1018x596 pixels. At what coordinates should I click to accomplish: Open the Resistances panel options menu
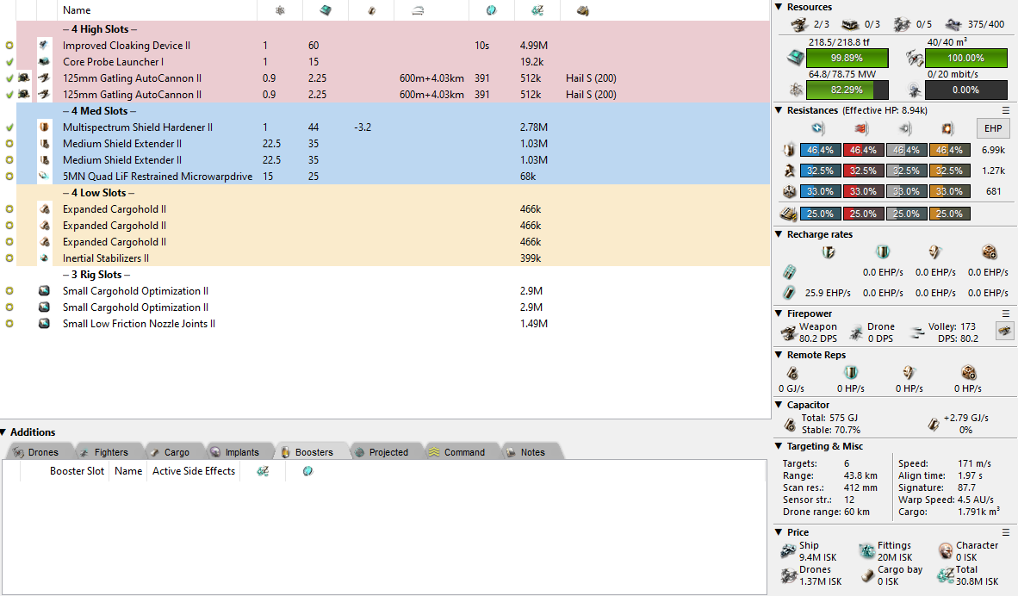pyautogui.click(x=1006, y=110)
